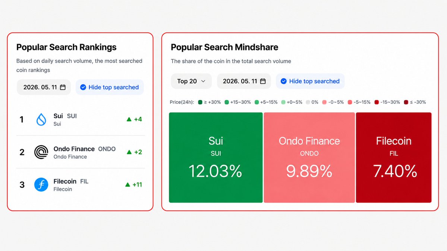This screenshot has height=251, width=447.
Task: Open the Ondo Finance name in rankings row 2
Action: 74,149
